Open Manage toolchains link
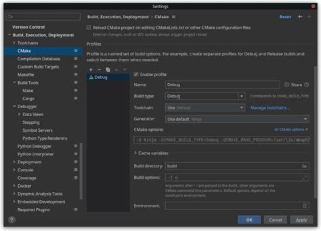Viewport: 321px width, 231px height. 270,108
